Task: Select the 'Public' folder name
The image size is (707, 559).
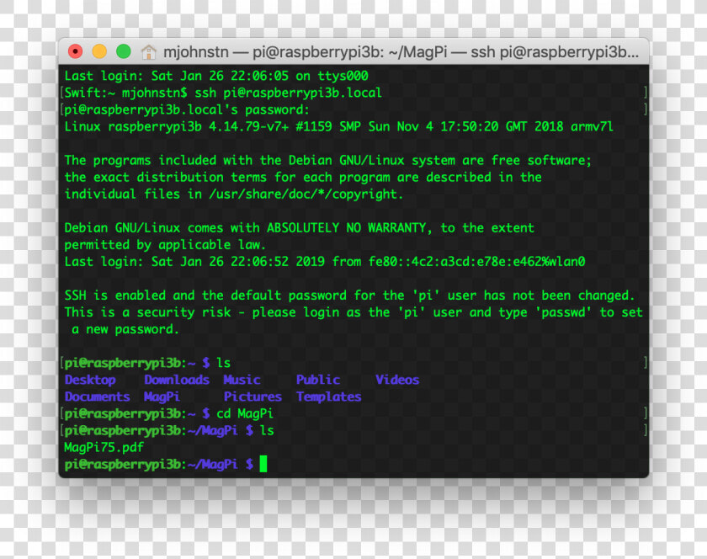Action: click(x=318, y=380)
